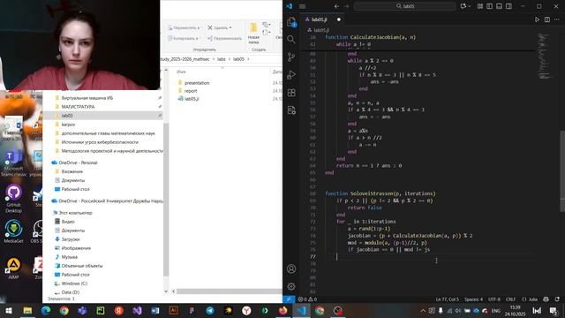This screenshot has width=565, height=318.
Task: Open the presentation folder in File Explorer
Action: [197, 83]
